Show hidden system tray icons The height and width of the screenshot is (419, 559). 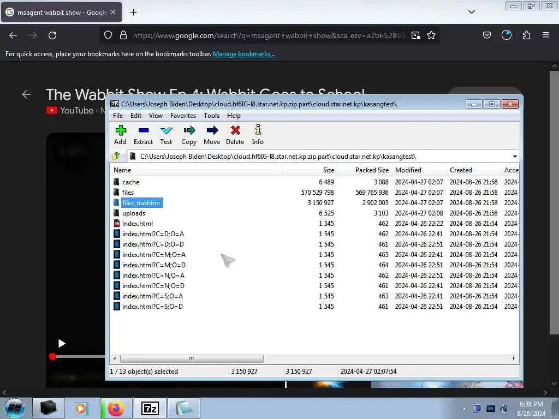464,409
